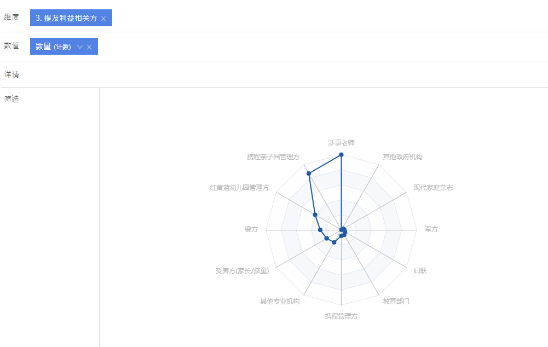Click the 其他政府机构 axis label
The width and height of the screenshot is (548, 347).
pos(402,157)
